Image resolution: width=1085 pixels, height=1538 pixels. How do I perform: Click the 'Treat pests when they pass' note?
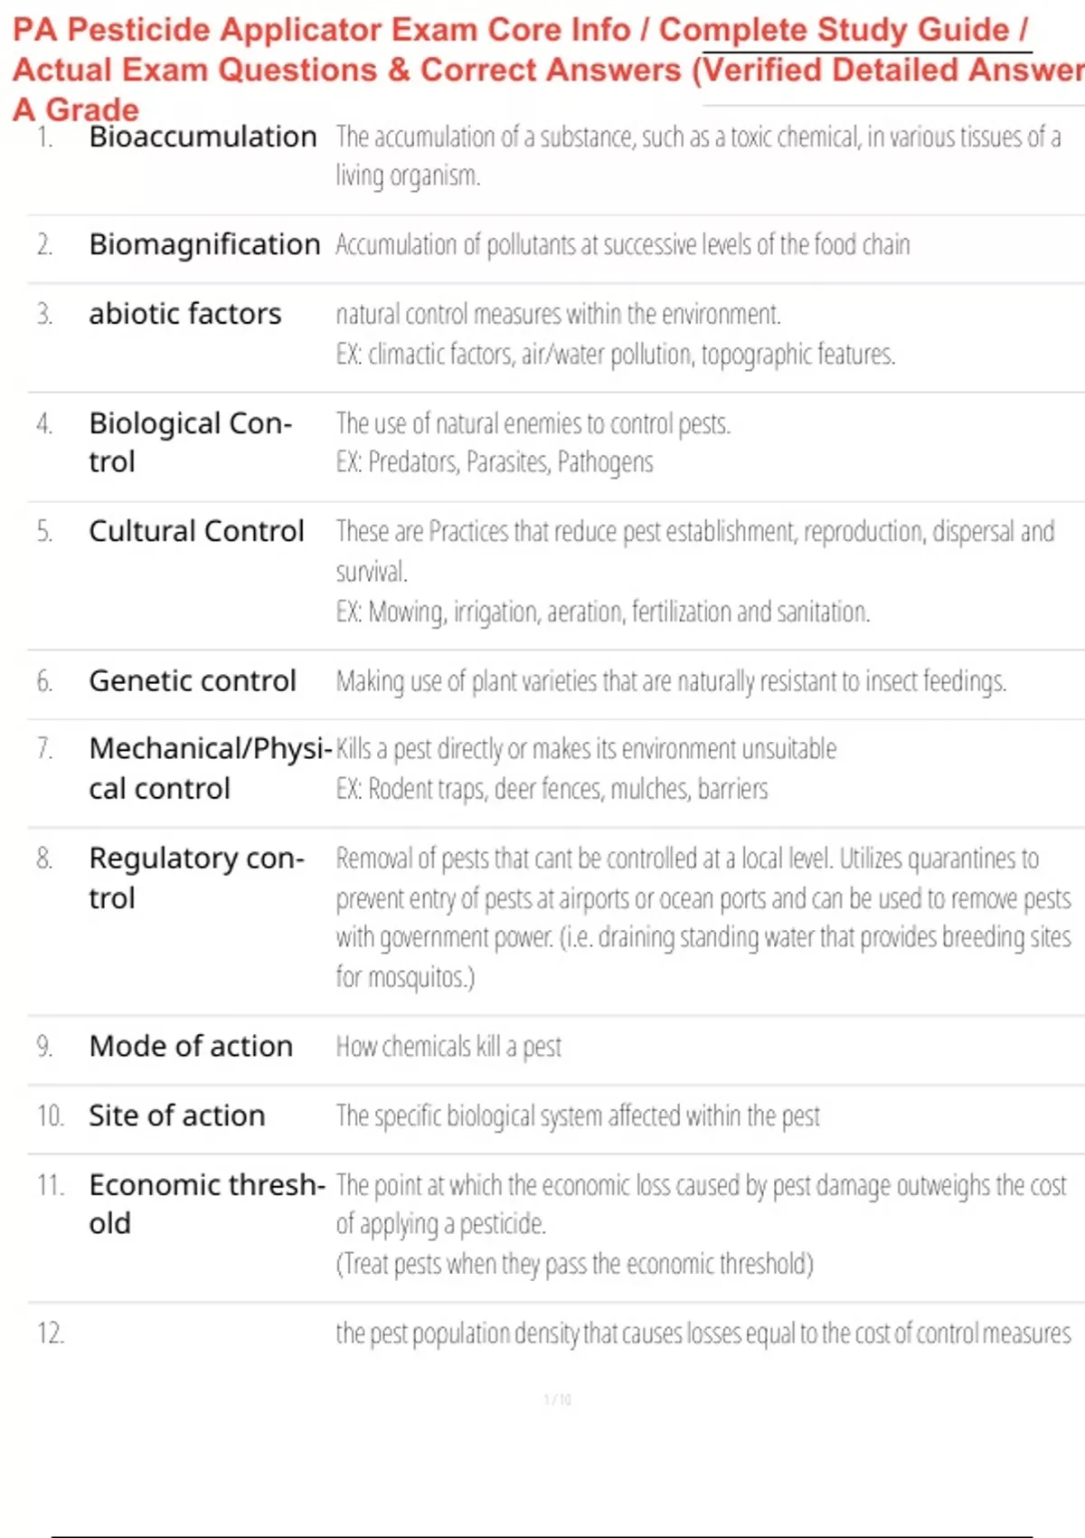[574, 1264]
